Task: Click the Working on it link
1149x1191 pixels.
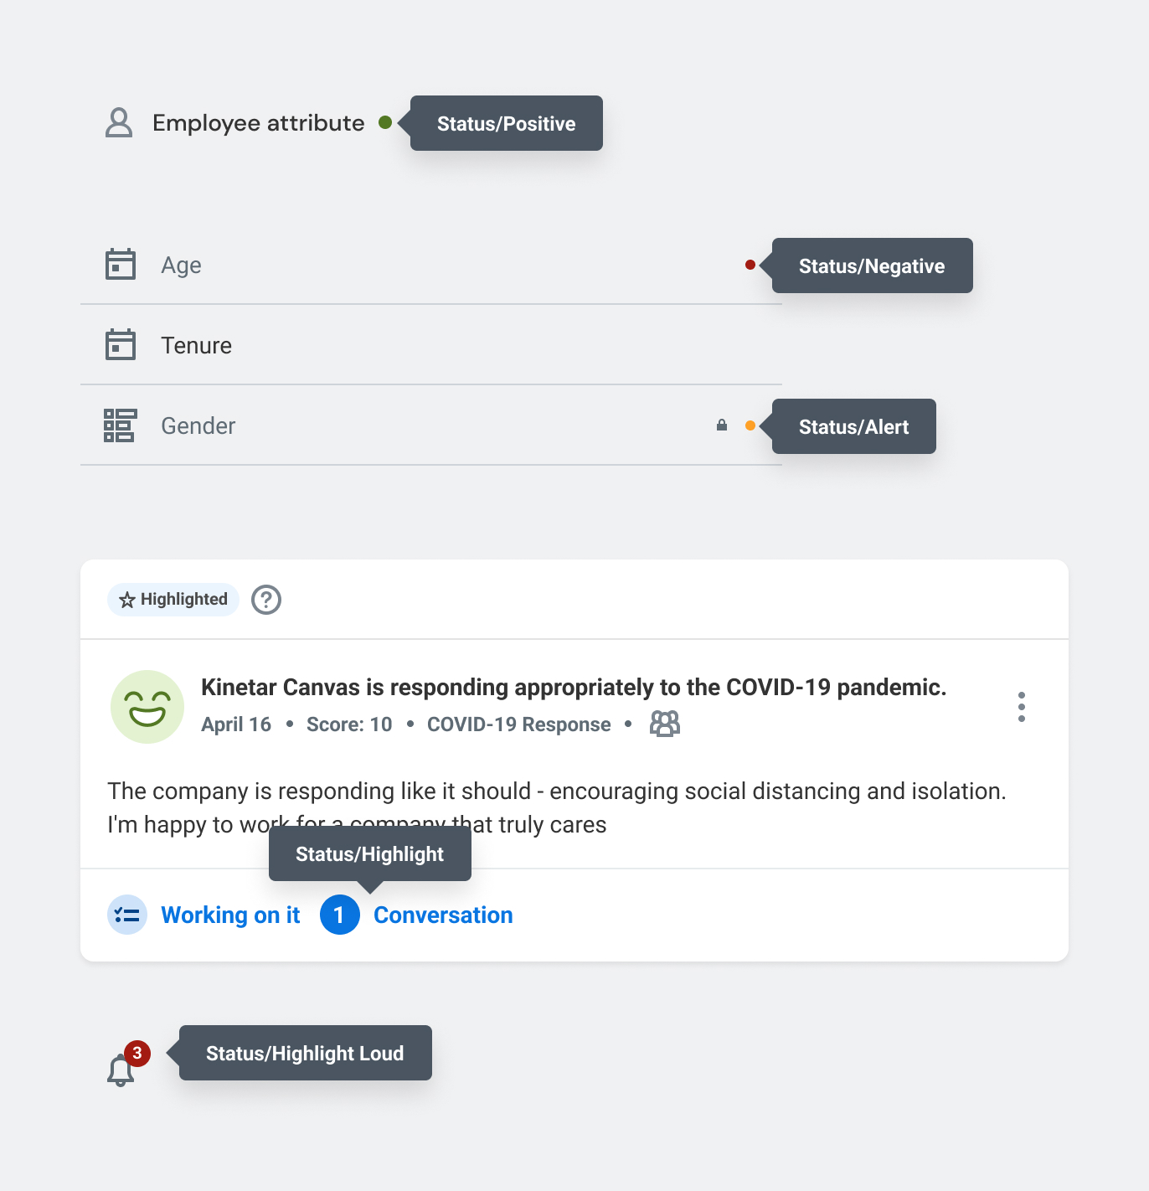Action: point(230,915)
